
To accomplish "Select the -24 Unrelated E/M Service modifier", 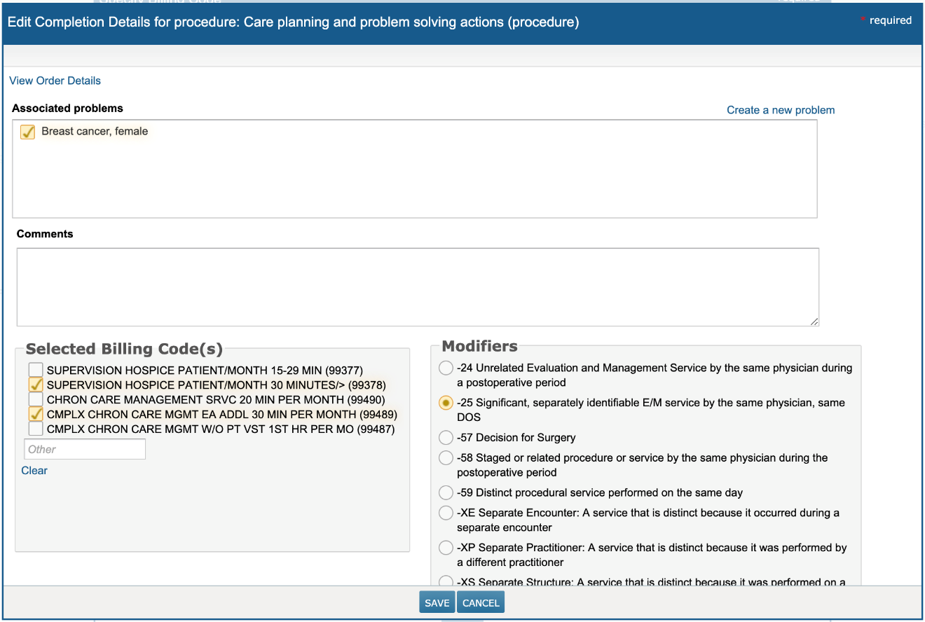I will [x=446, y=368].
